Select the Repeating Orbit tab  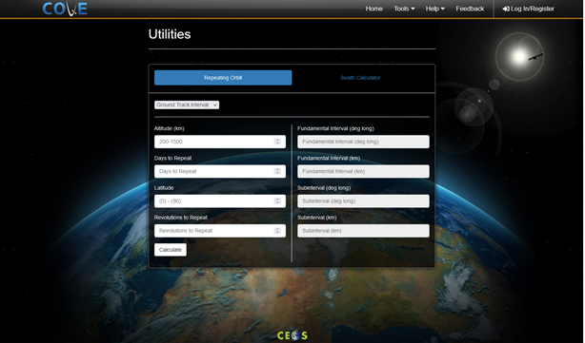[223, 78]
